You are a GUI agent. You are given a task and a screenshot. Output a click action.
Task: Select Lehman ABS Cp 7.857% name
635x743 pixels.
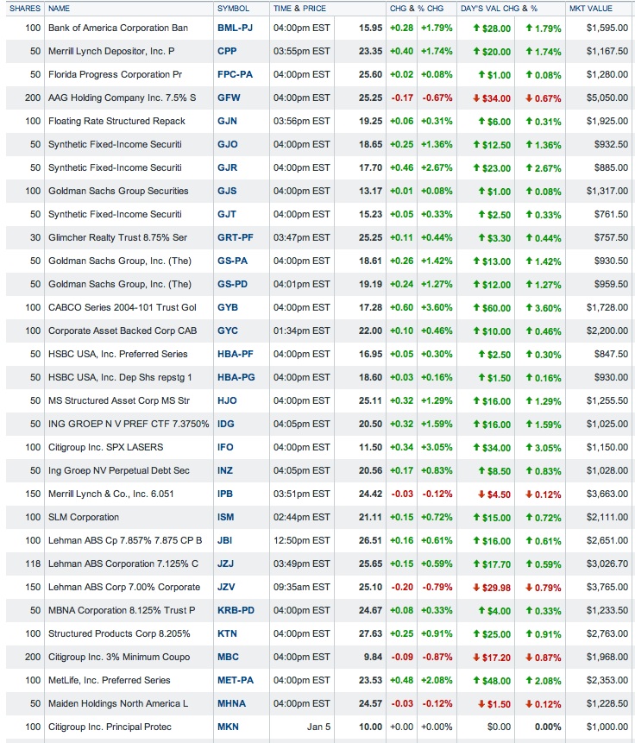[x=125, y=540]
